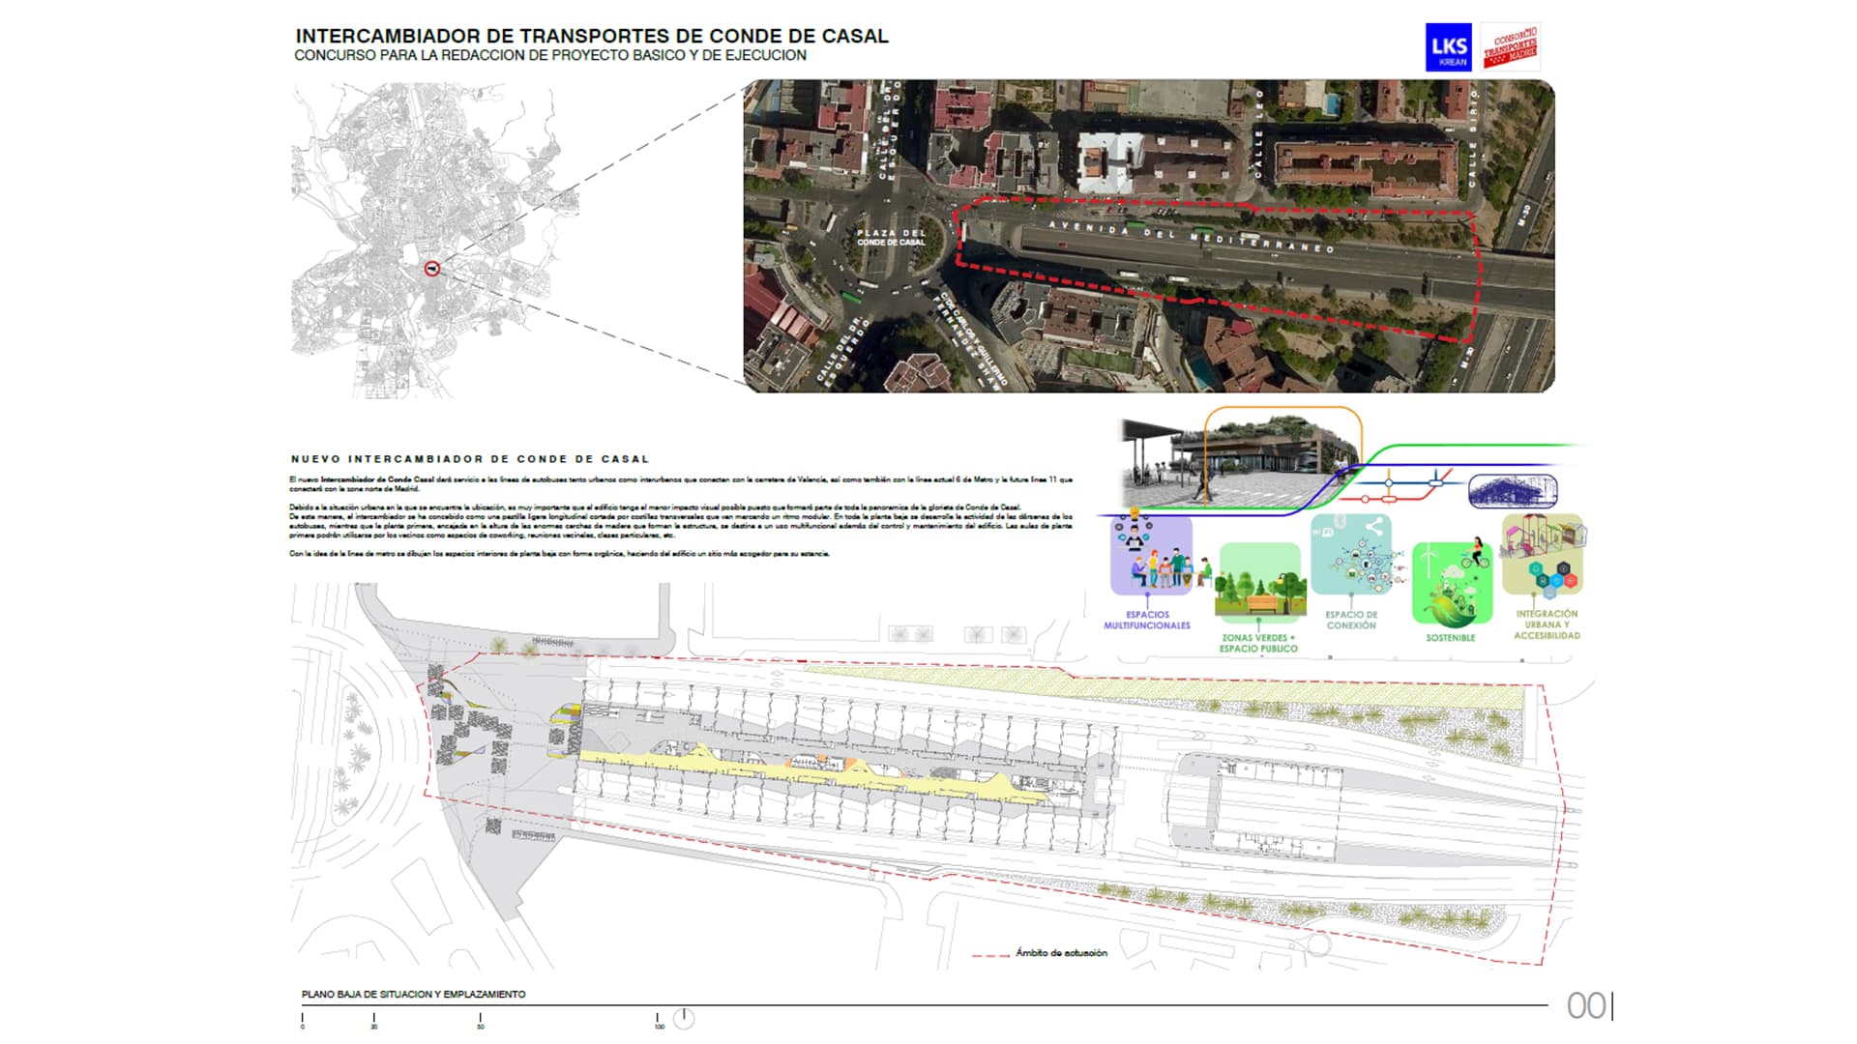Click the 'ESPACIOS MULTIFUNCIONALES' caption
The width and height of the screenshot is (1857, 1044).
(1147, 621)
